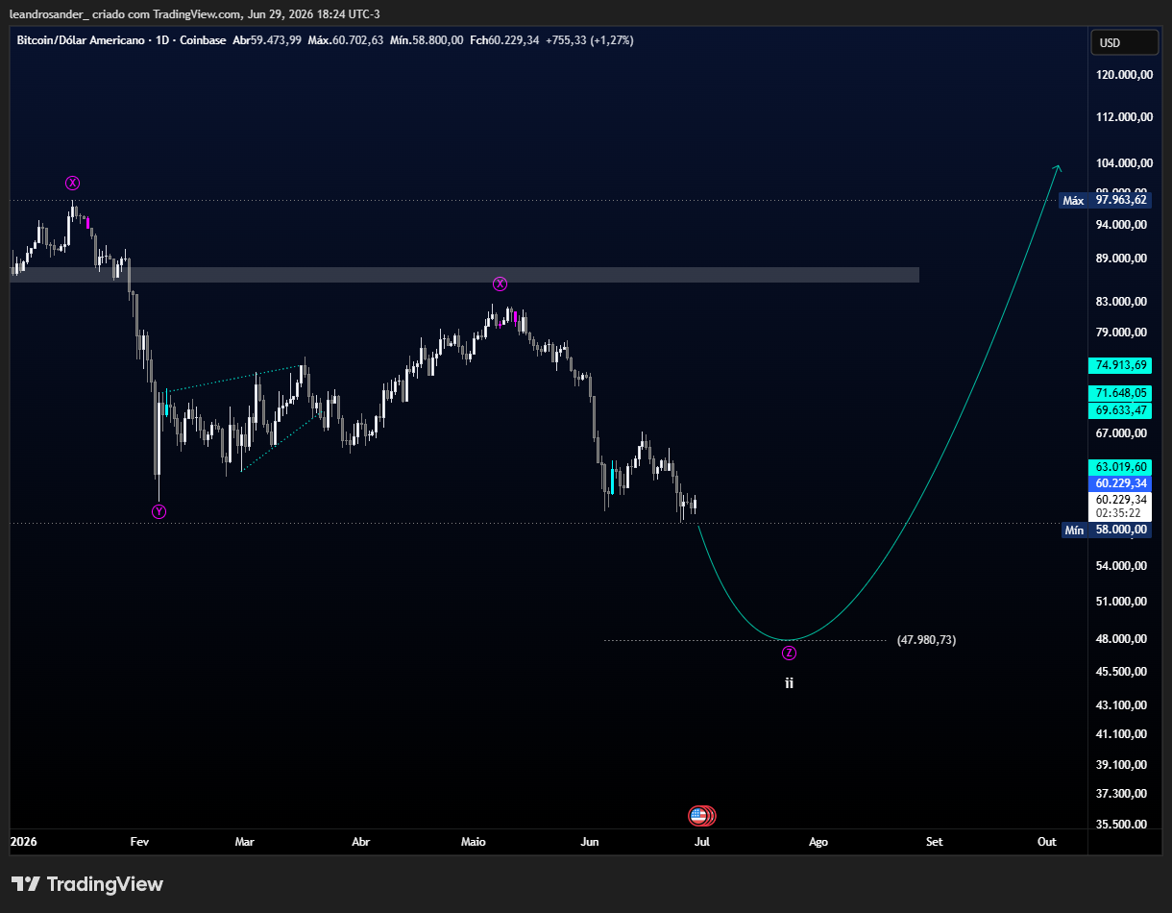Click the 74.913,69 cyan price label
The height and width of the screenshot is (913, 1172).
1119,365
